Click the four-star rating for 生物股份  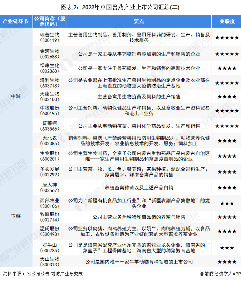(227, 156)
